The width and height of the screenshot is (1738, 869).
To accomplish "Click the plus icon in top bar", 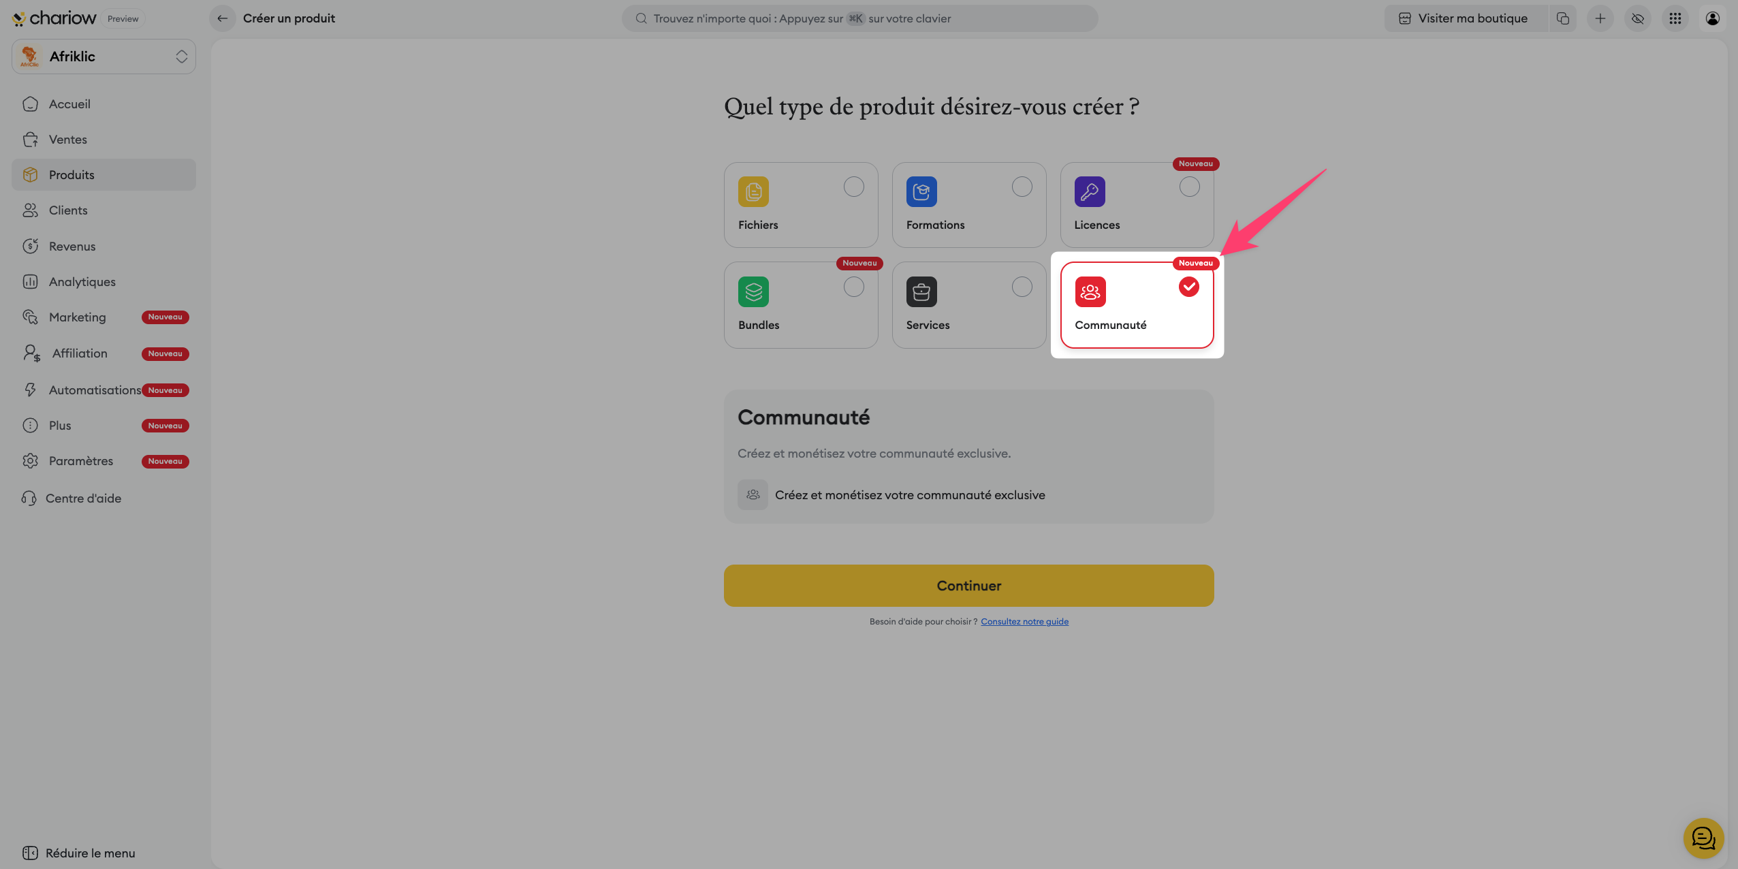I will pyautogui.click(x=1600, y=18).
